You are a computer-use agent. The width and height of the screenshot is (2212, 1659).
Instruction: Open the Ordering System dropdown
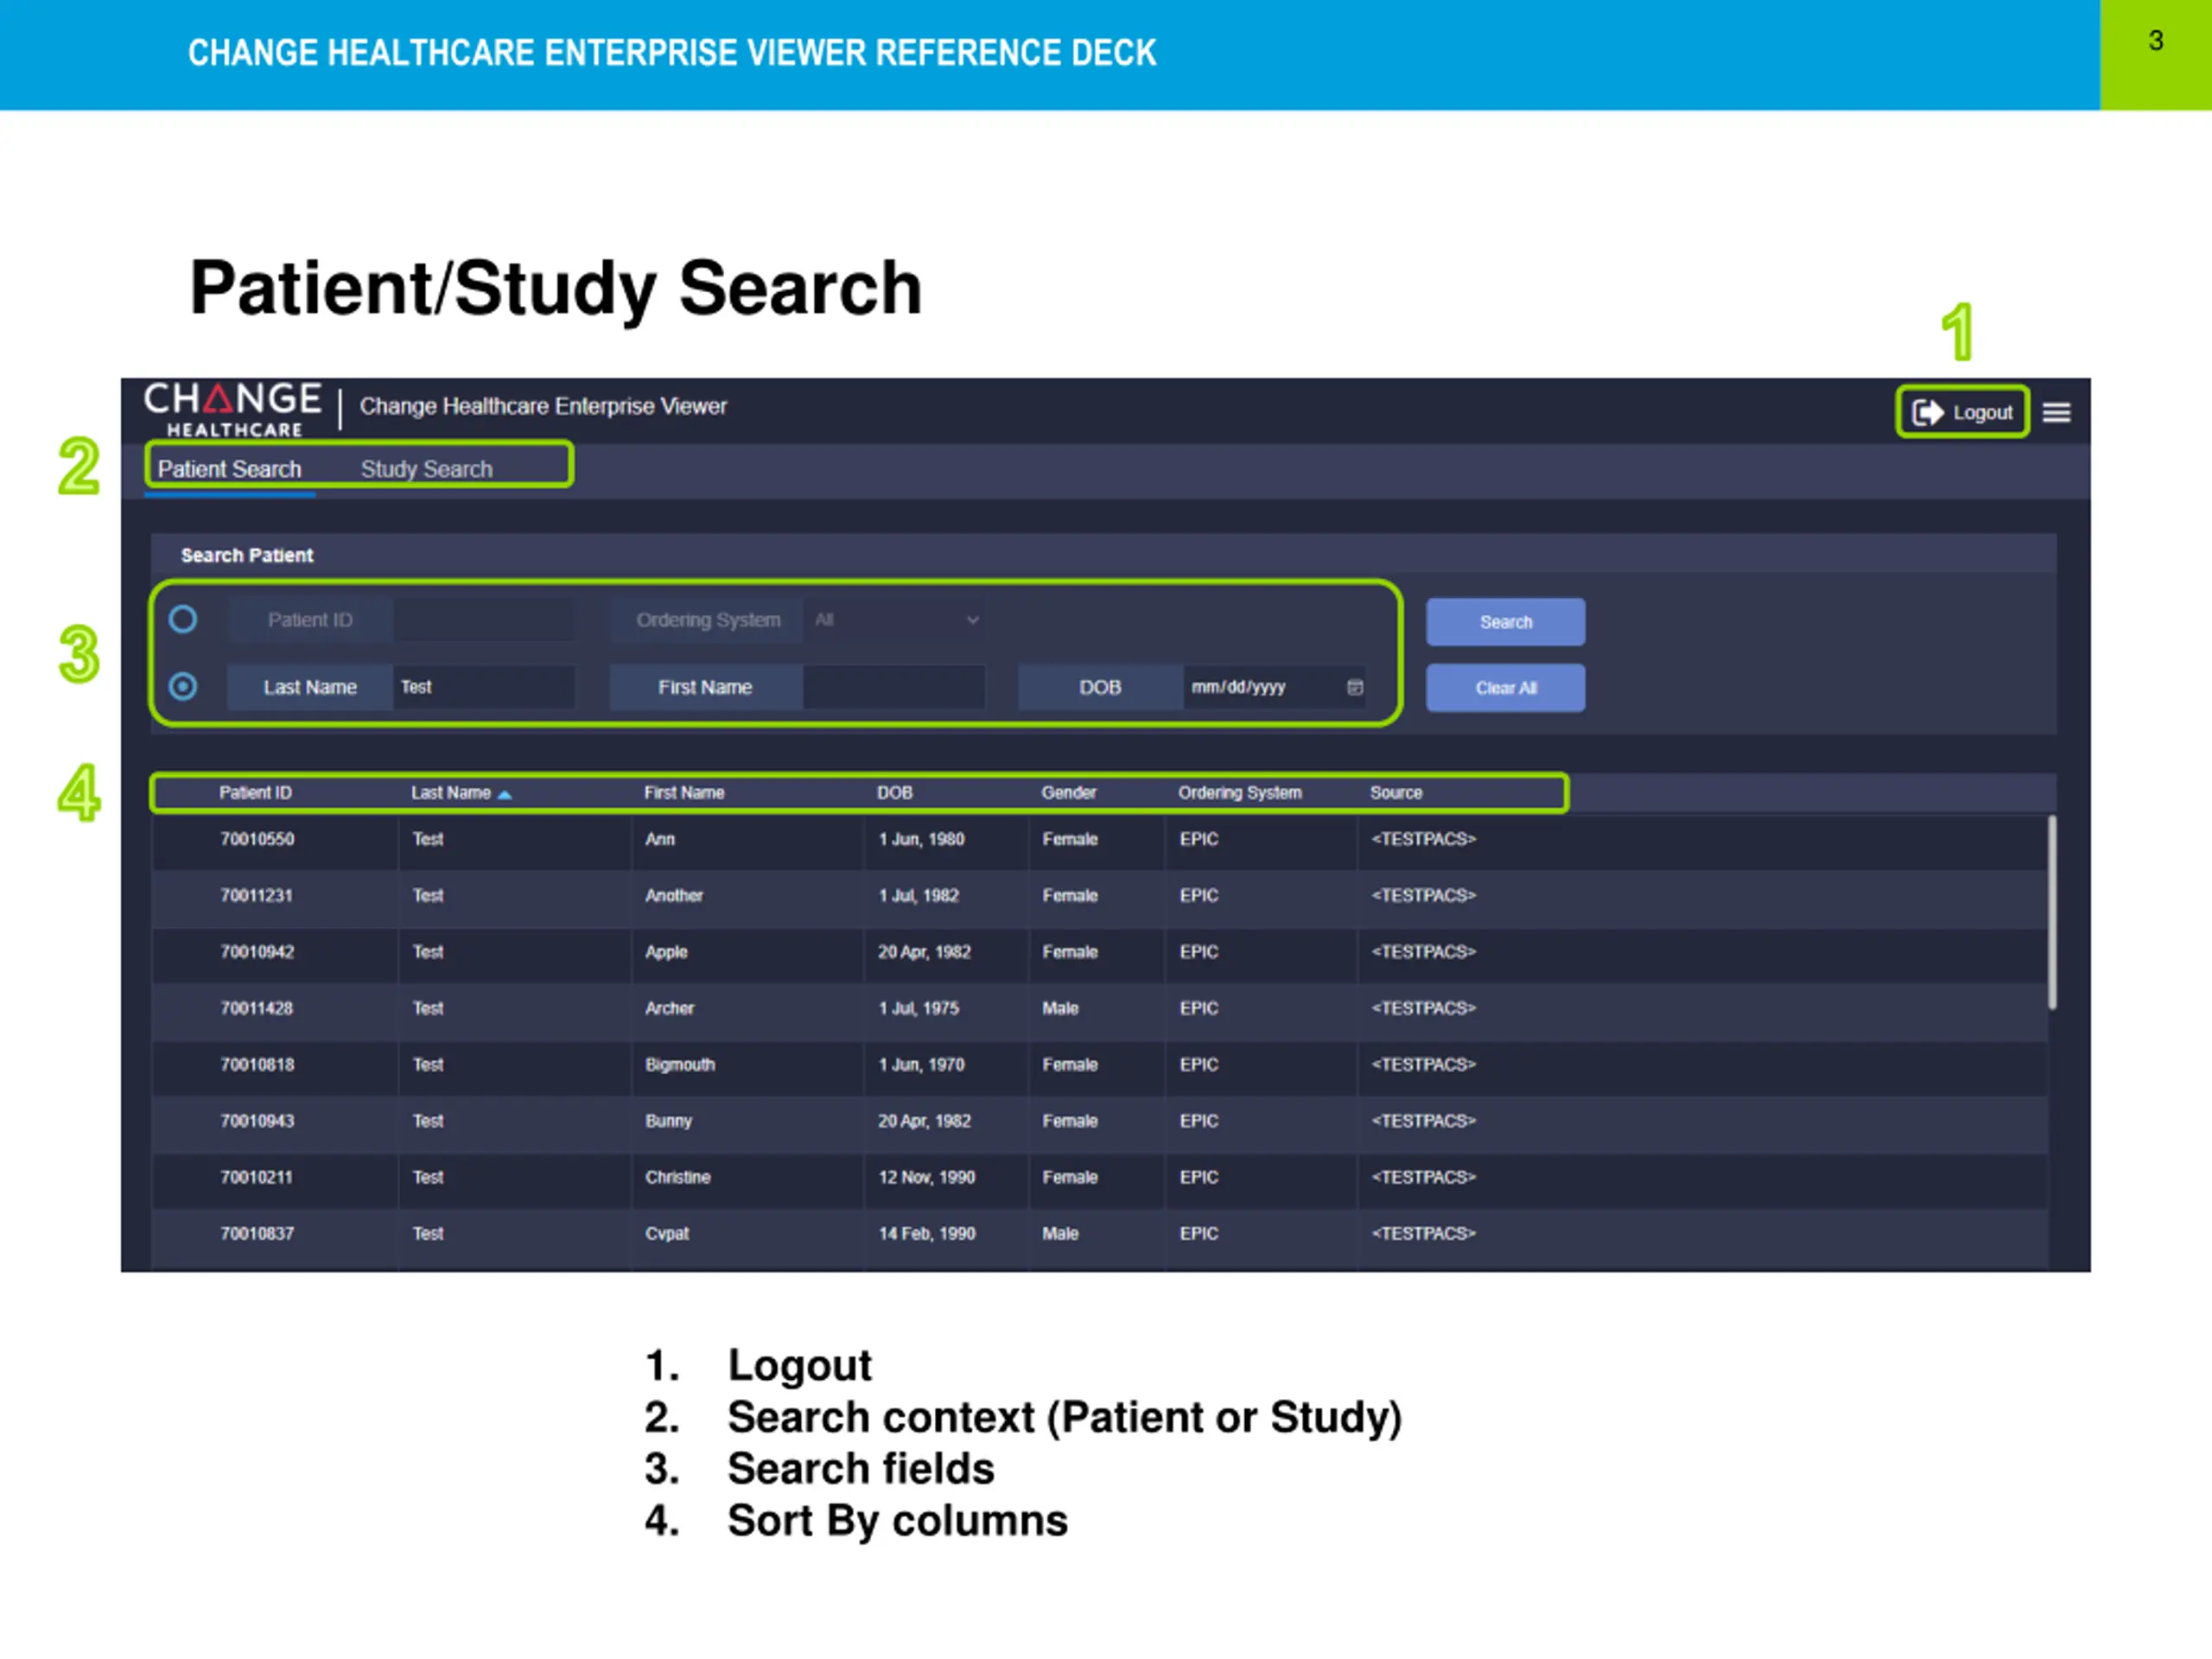click(x=895, y=620)
